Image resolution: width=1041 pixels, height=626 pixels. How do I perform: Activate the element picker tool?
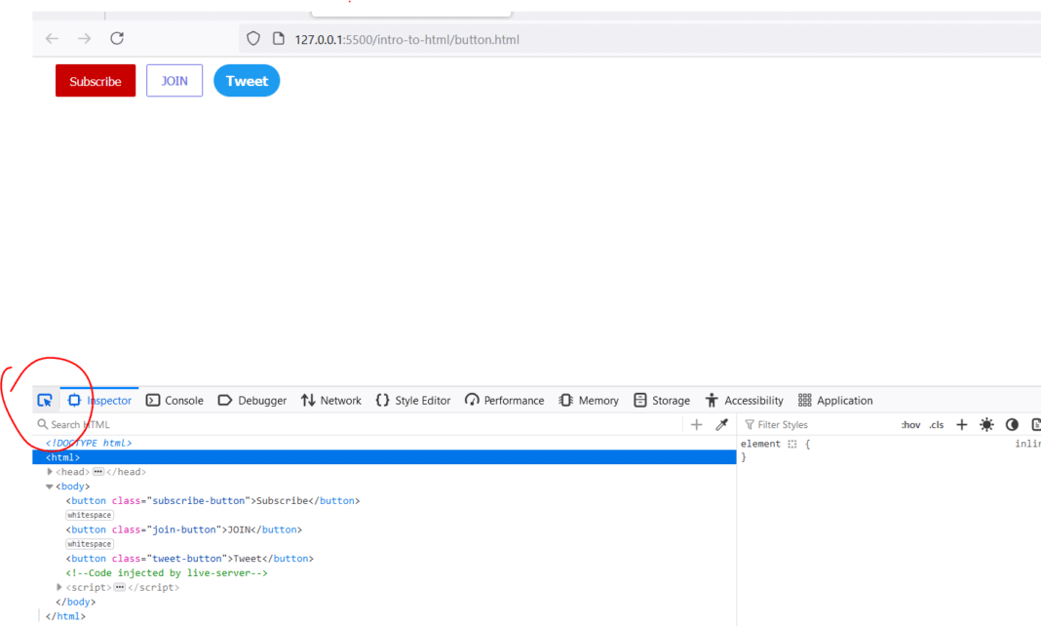(45, 401)
